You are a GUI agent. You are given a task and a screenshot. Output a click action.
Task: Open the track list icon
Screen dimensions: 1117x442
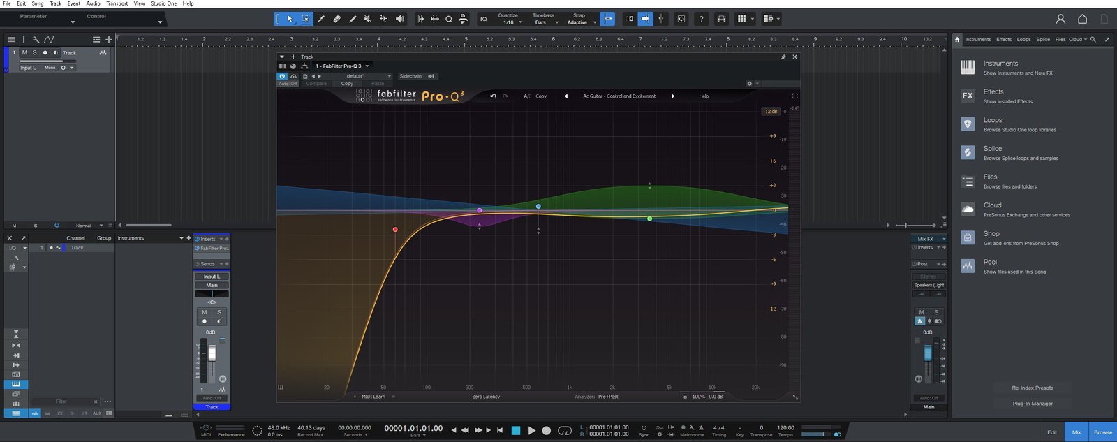pos(11,40)
